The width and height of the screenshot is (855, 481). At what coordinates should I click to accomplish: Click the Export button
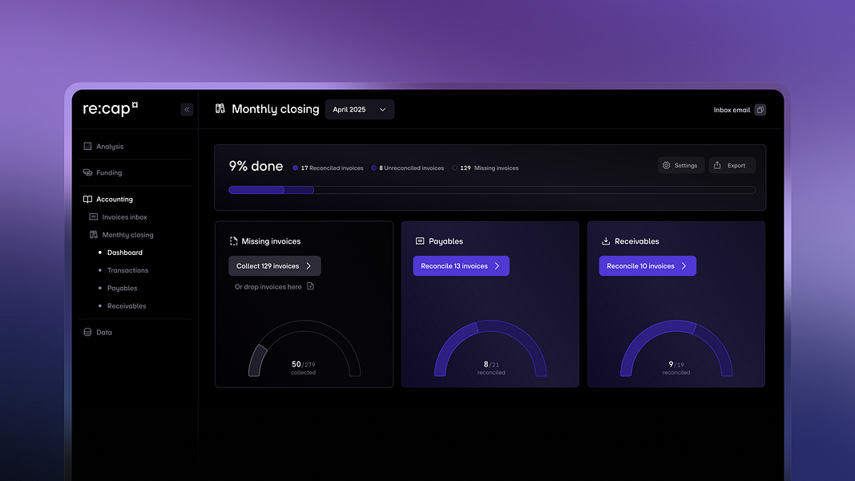point(732,165)
